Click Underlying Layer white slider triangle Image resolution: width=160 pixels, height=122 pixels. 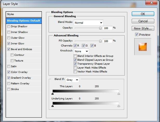point(119,106)
